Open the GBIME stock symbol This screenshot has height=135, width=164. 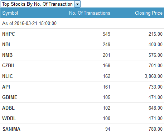(10, 97)
